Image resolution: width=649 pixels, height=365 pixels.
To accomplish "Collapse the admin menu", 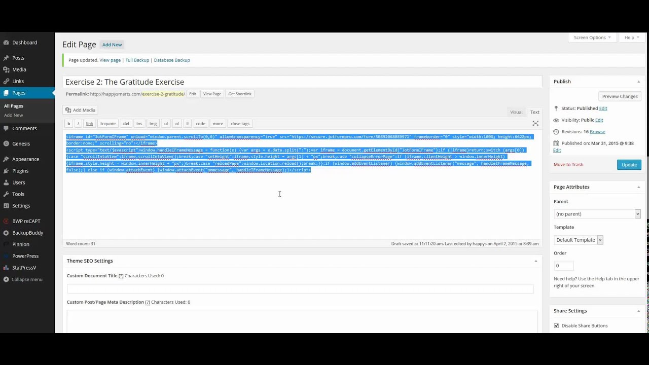I will (23, 279).
